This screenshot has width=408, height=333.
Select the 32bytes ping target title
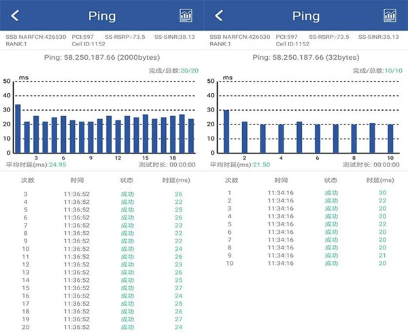coord(306,58)
